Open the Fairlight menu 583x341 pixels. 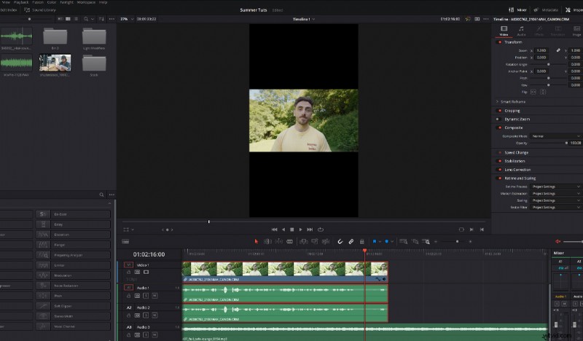(x=67, y=2)
